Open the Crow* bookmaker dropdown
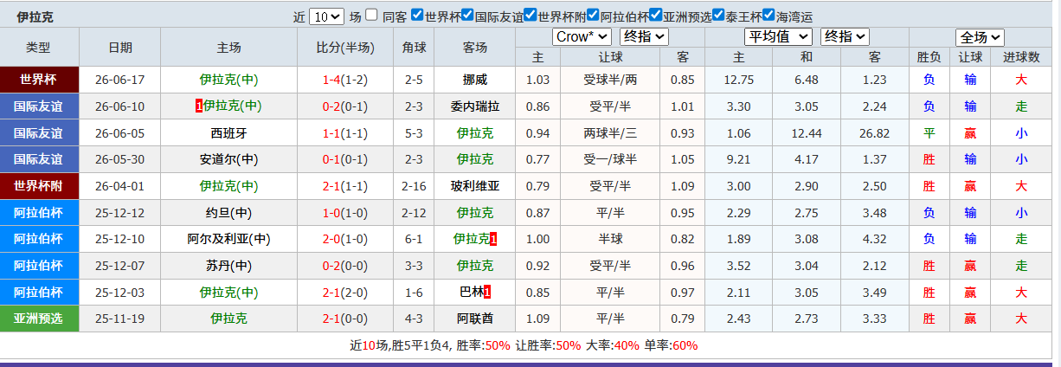Image resolution: width=1061 pixels, height=367 pixels. [x=582, y=36]
